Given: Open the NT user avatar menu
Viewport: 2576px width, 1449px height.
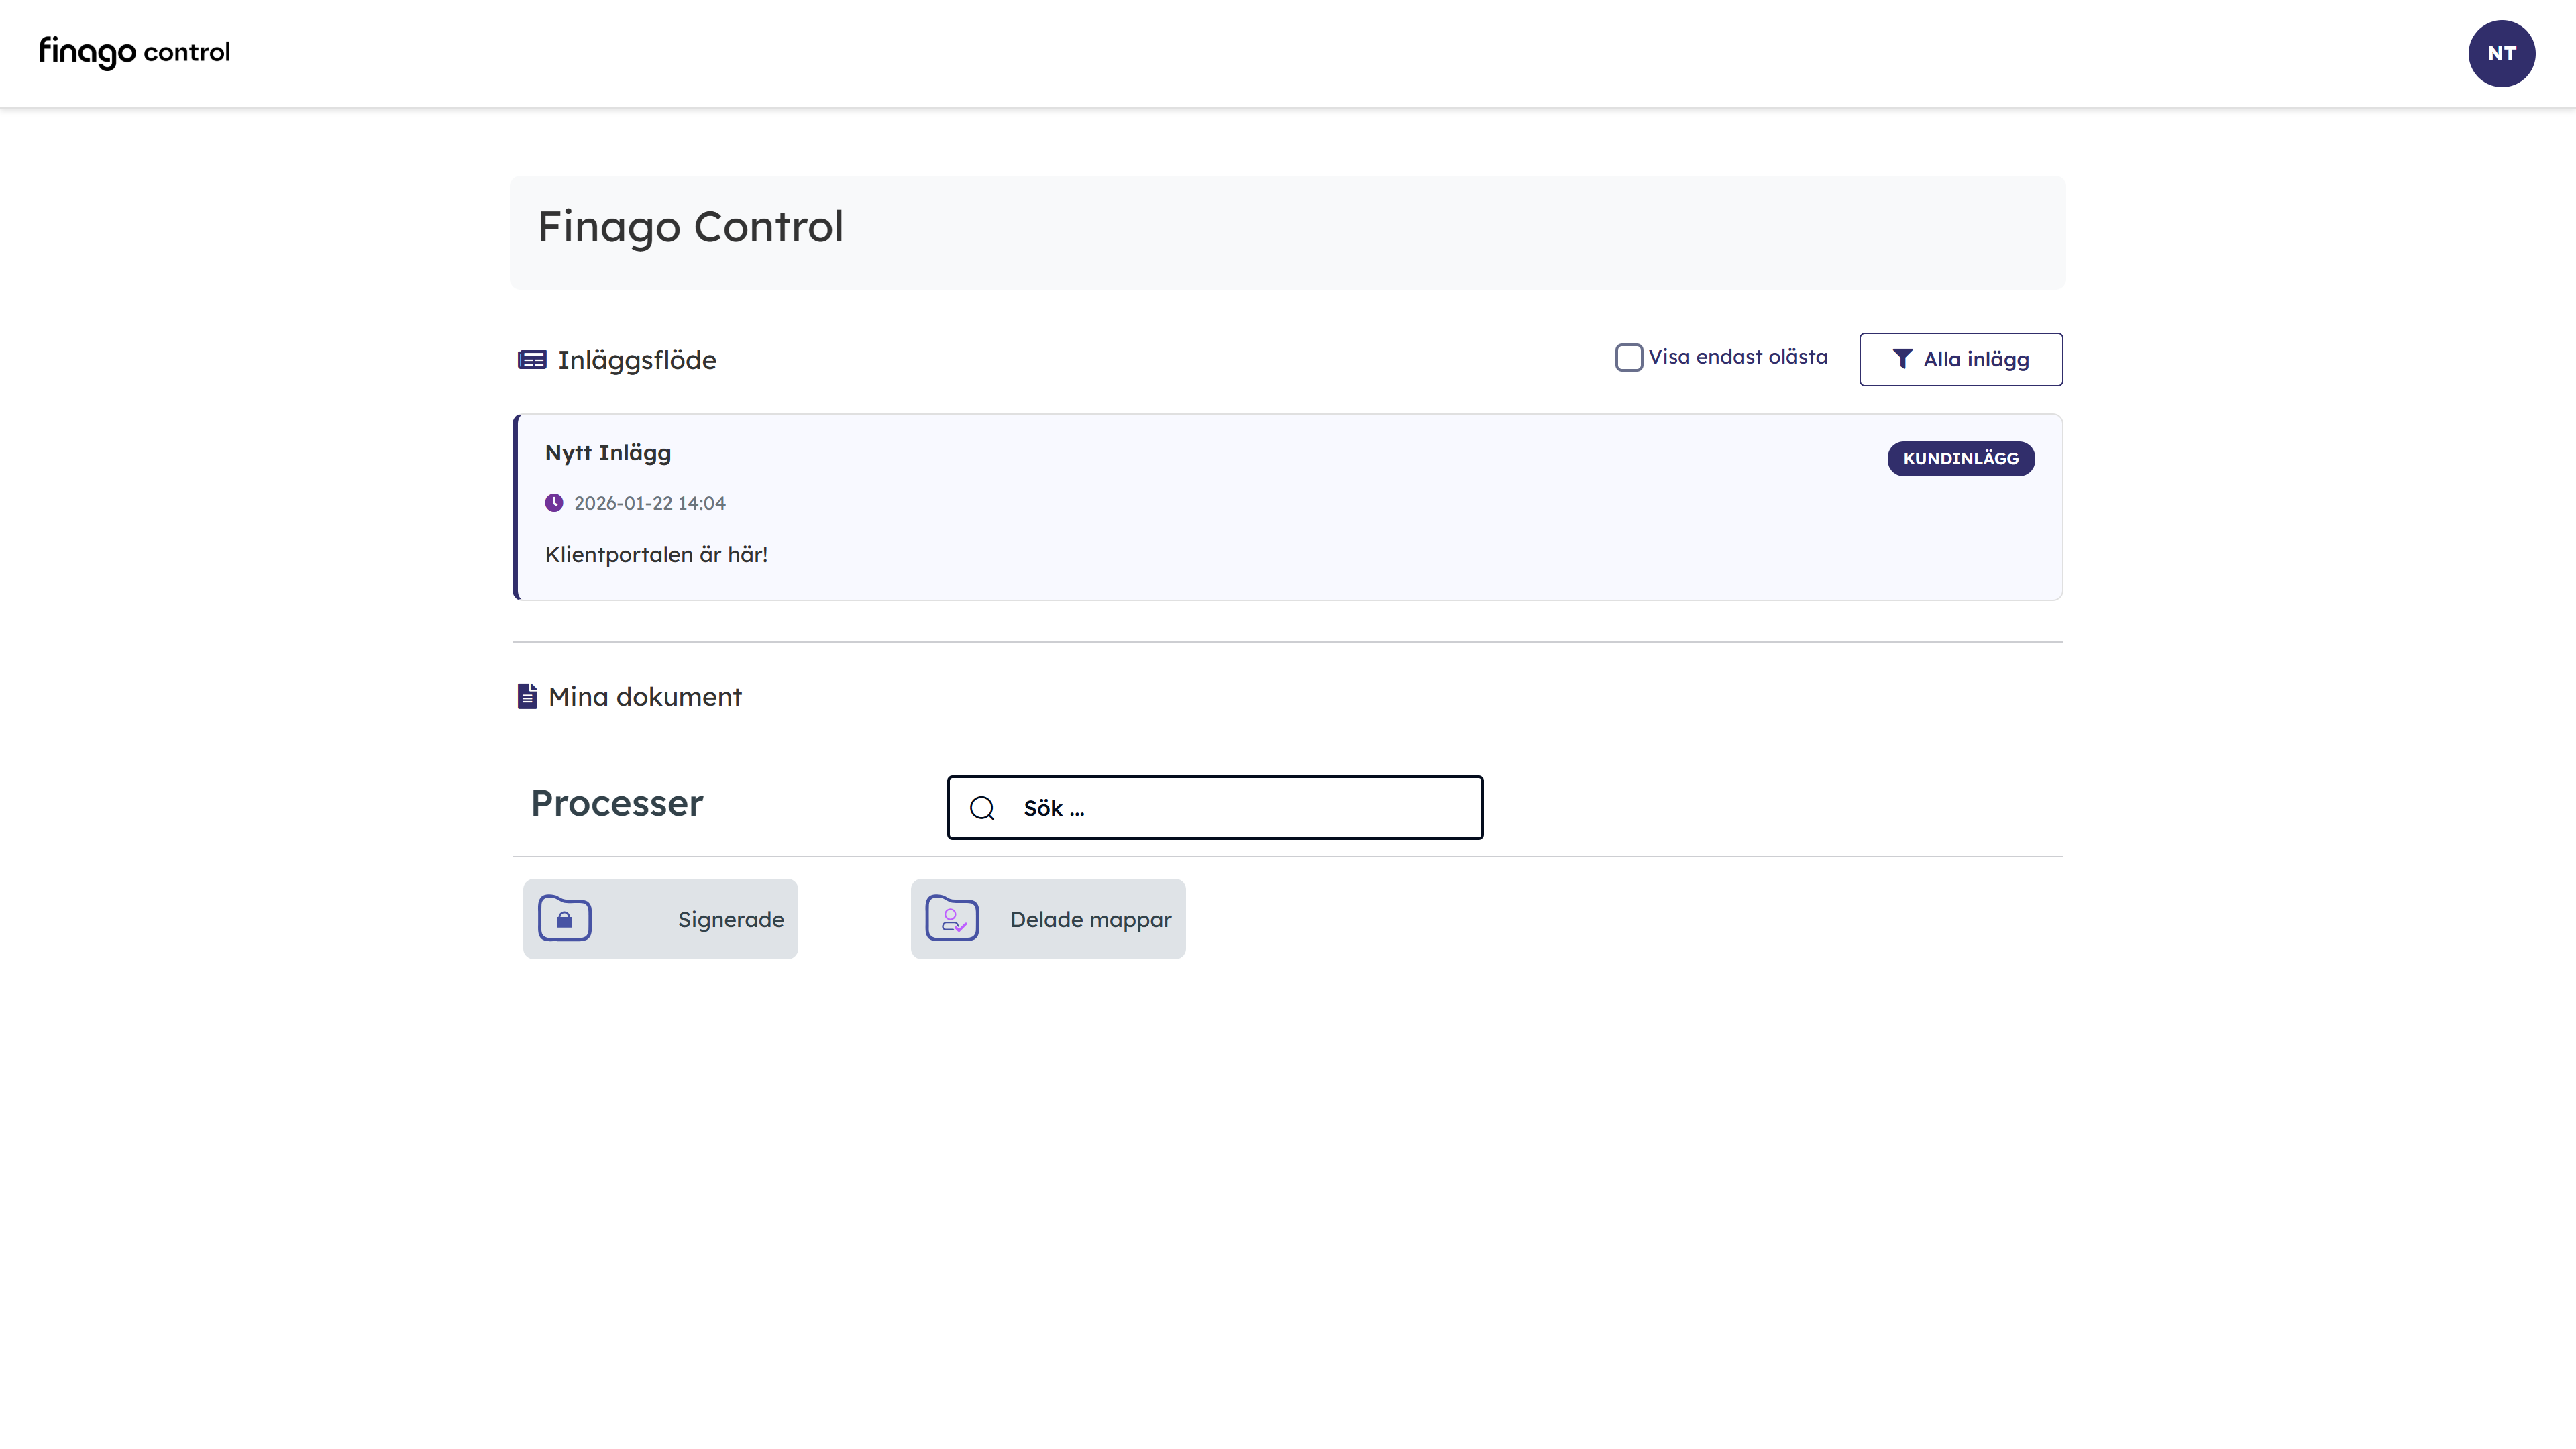Looking at the screenshot, I should click(2500, 54).
